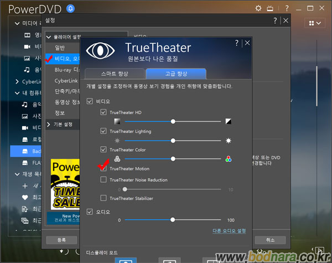Switch to the 스마트 향상 tab
Image resolution: width=332 pixels, height=263 pixels.
(x=115, y=74)
